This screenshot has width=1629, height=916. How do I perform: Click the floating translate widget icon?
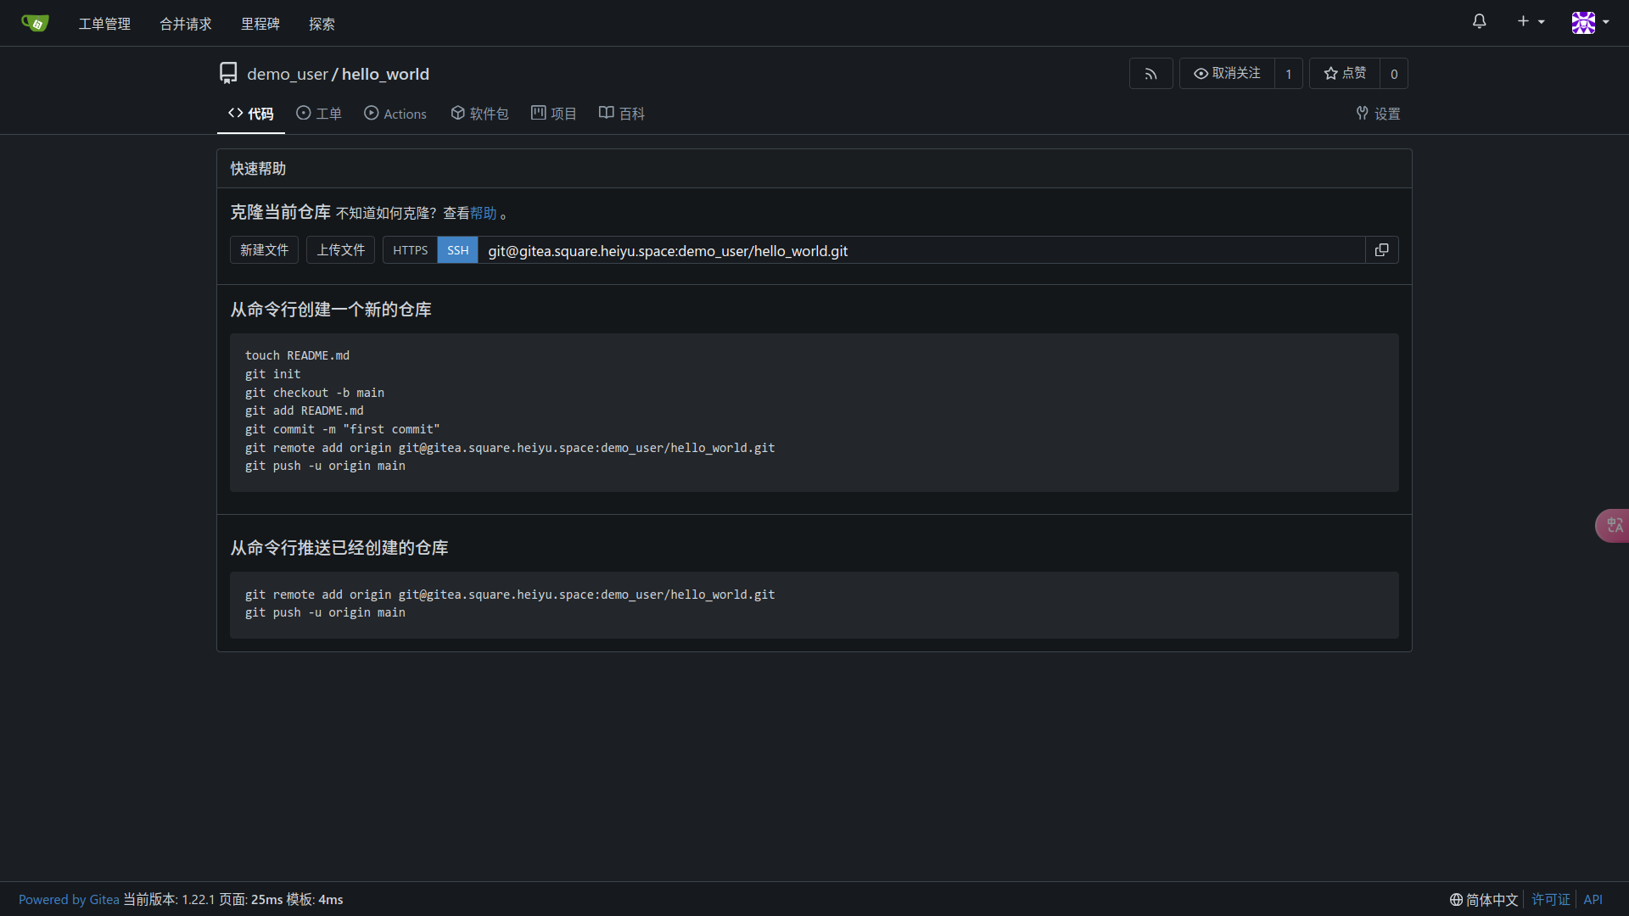pyautogui.click(x=1613, y=525)
